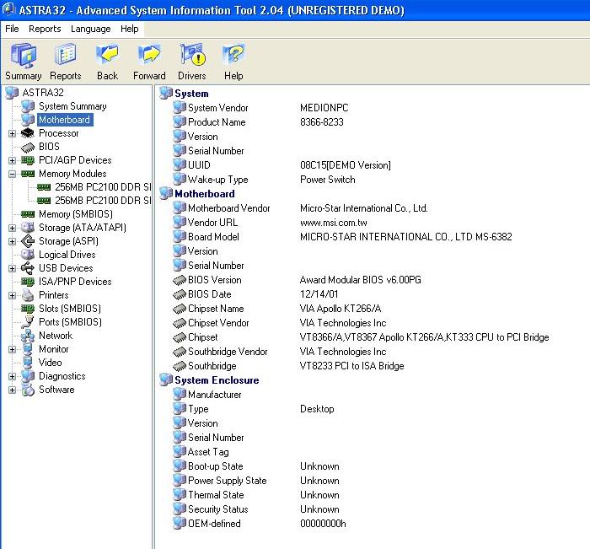Click the Desktop enclosure type value
The height and width of the screenshot is (549, 590).
coord(317,409)
